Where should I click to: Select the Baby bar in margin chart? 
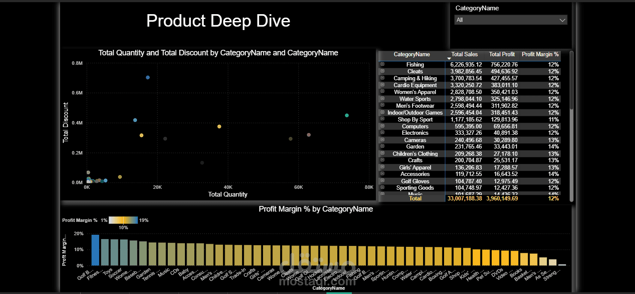click(181, 255)
